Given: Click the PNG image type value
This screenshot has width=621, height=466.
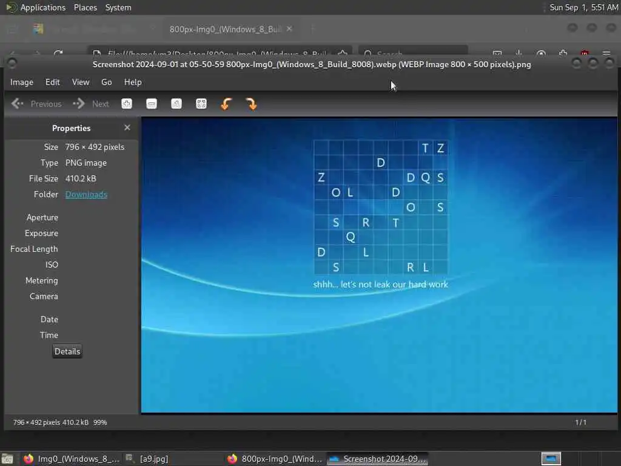Looking at the screenshot, I should 86,163.
